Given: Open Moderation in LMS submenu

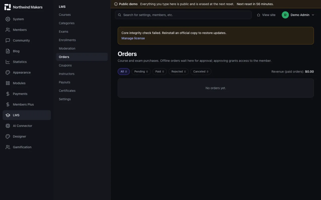Looking at the screenshot, I should click(82, 48).
